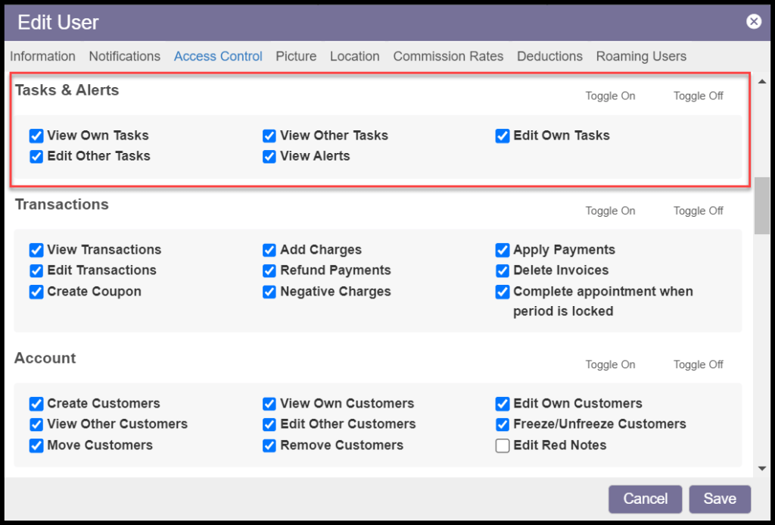The image size is (775, 525).
Task: Uncheck the View Alerts checkbox
Action: (269, 157)
